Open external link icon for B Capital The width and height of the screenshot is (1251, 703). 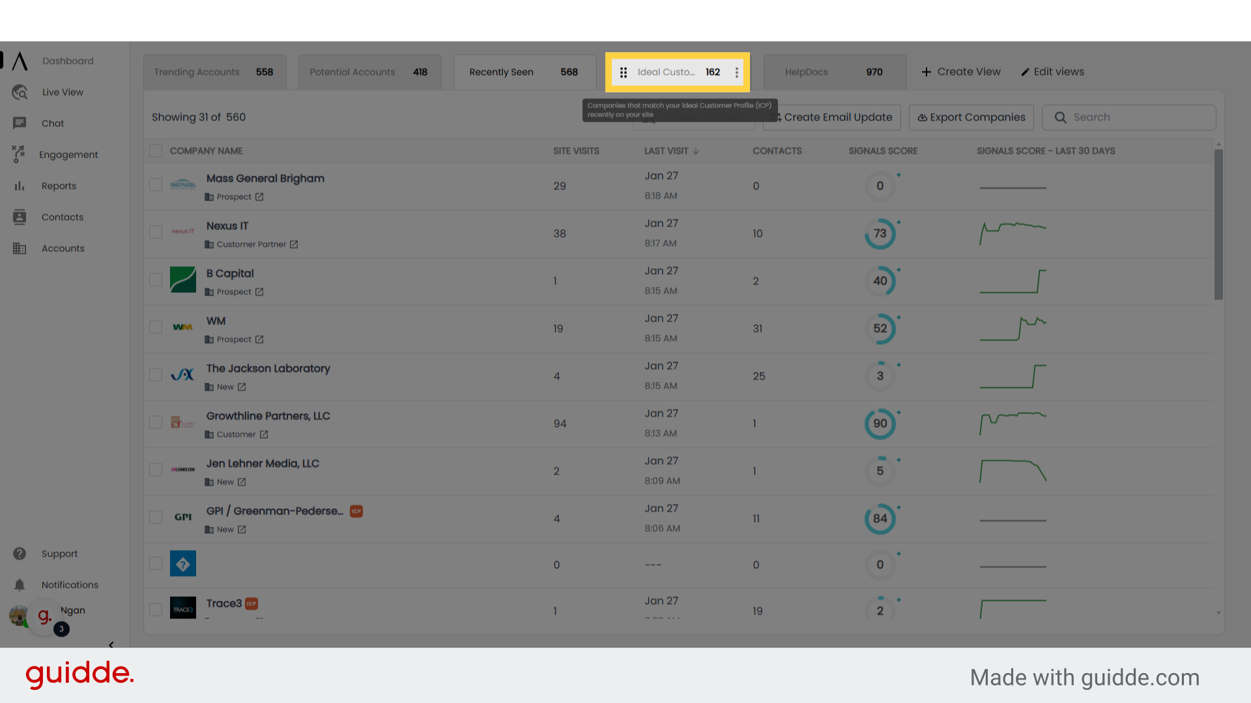259,292
